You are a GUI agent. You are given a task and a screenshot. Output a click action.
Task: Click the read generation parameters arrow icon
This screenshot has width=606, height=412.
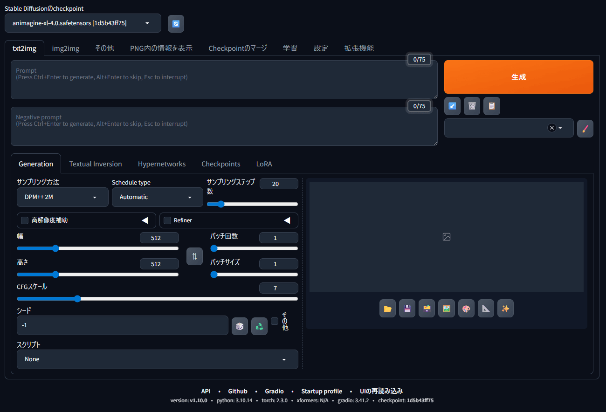pos(452,106)
